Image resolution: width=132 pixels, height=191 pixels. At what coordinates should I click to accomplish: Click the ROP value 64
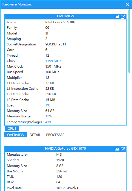click(x=58, y=182)
